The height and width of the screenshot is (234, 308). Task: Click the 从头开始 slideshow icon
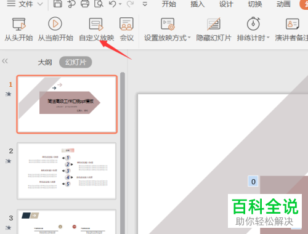[19, 24]
